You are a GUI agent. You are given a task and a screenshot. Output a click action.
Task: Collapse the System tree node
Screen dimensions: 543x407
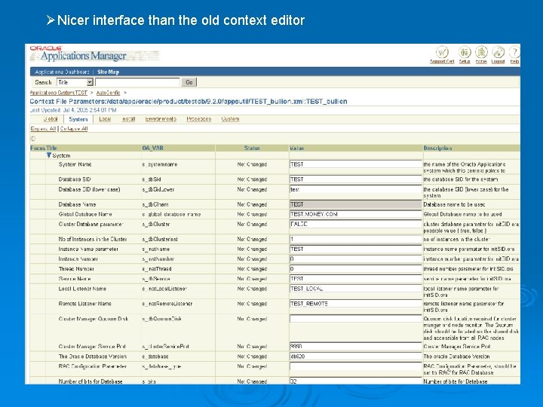point(49,155)
